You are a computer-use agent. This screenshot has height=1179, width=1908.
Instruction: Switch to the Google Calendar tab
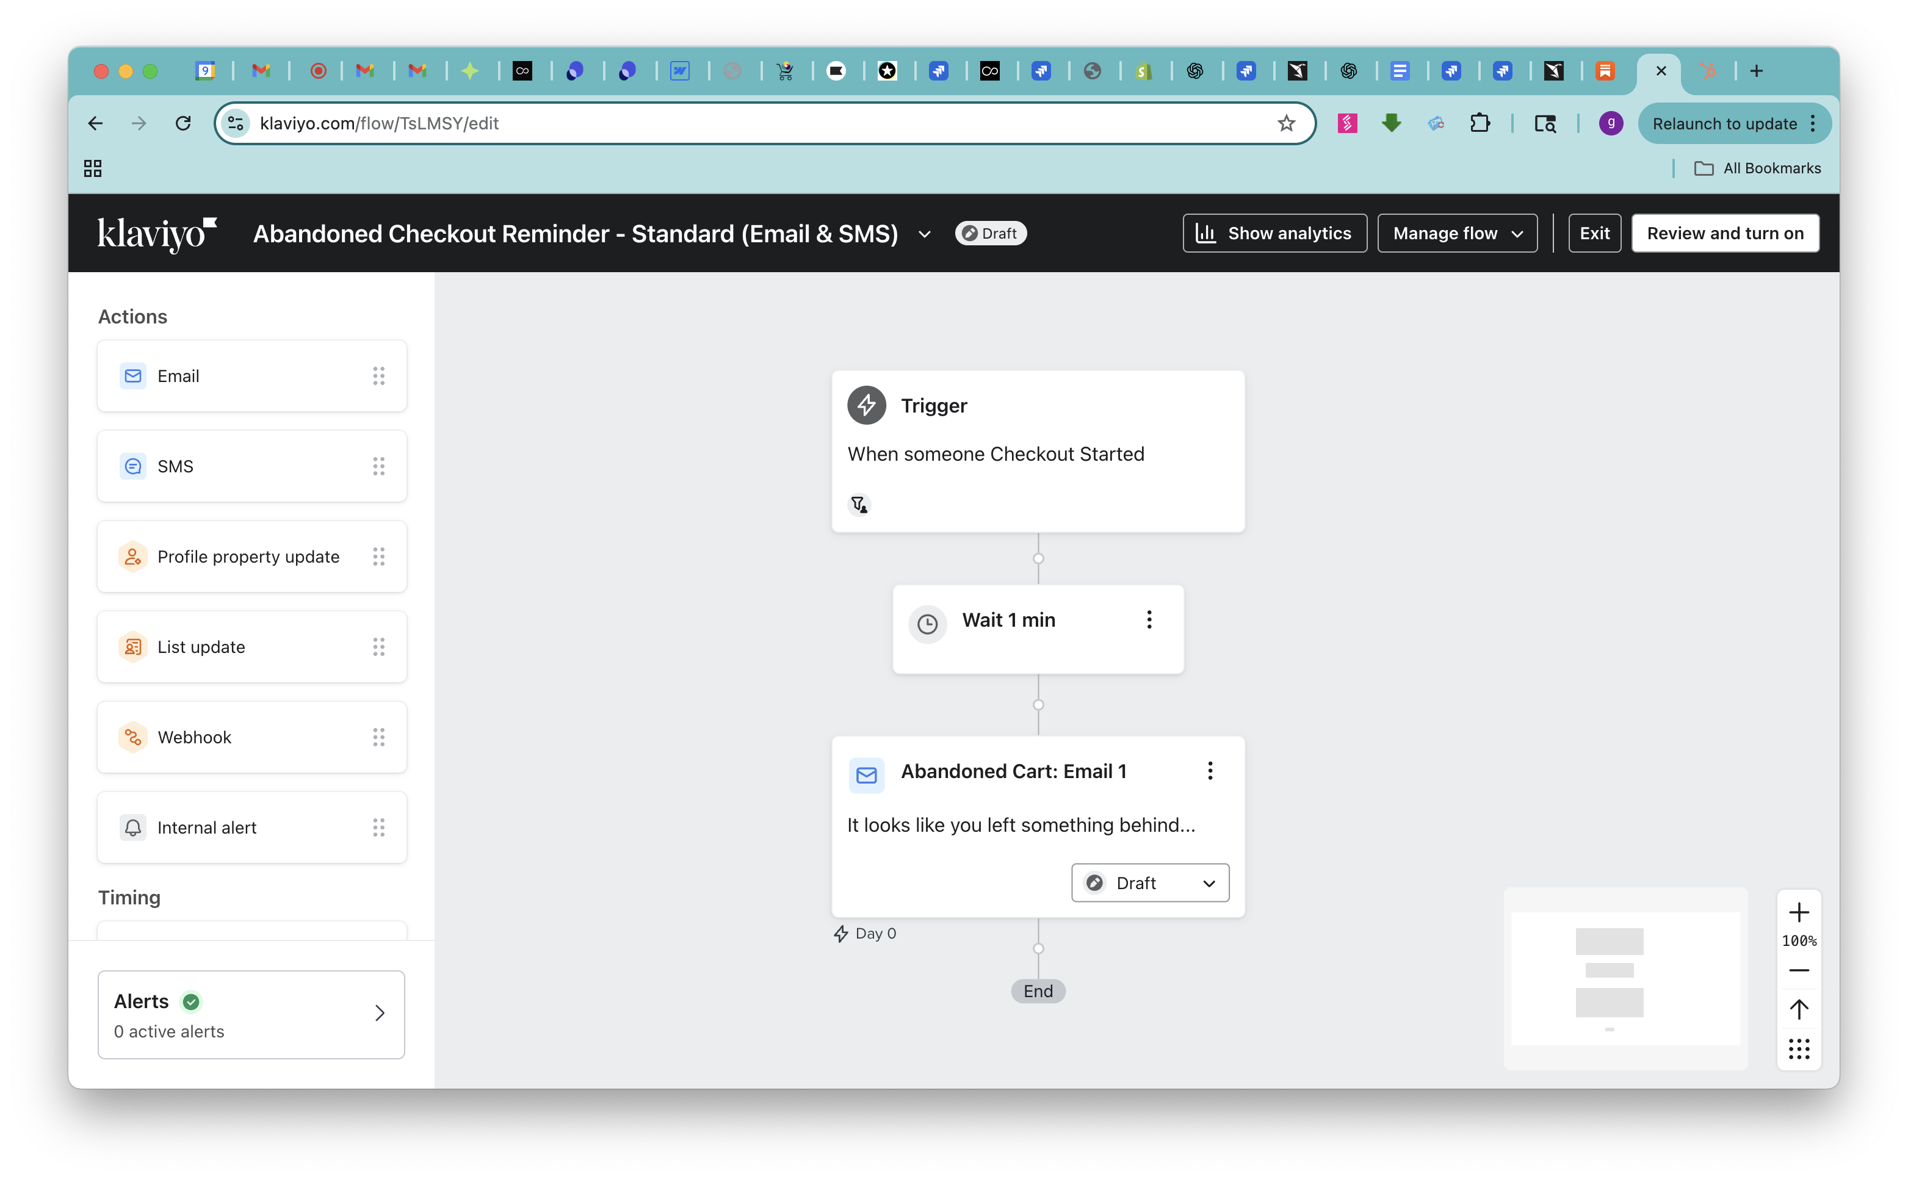[204, 71]
